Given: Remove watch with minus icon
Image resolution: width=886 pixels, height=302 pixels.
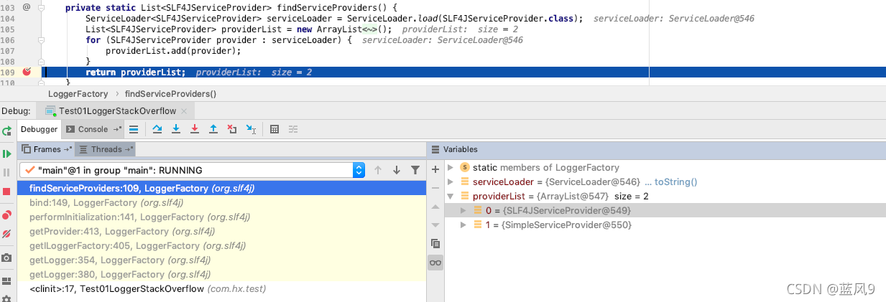Looking at the screenshot, I should click(435, 187).
